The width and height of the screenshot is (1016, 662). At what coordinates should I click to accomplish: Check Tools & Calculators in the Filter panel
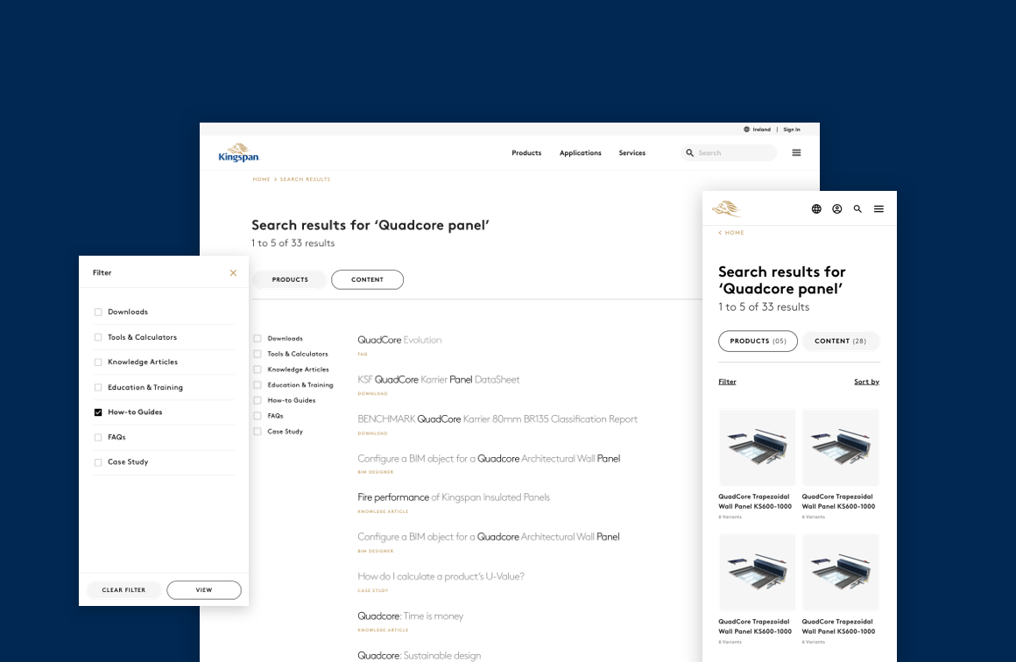[98, 337]
